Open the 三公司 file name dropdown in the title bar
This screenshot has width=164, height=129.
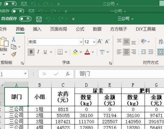(x=132, y=19)
